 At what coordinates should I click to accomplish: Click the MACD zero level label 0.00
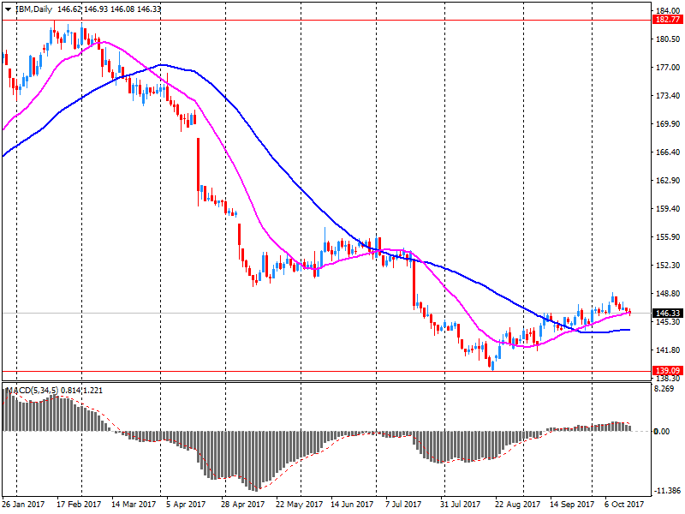[662, 432]
